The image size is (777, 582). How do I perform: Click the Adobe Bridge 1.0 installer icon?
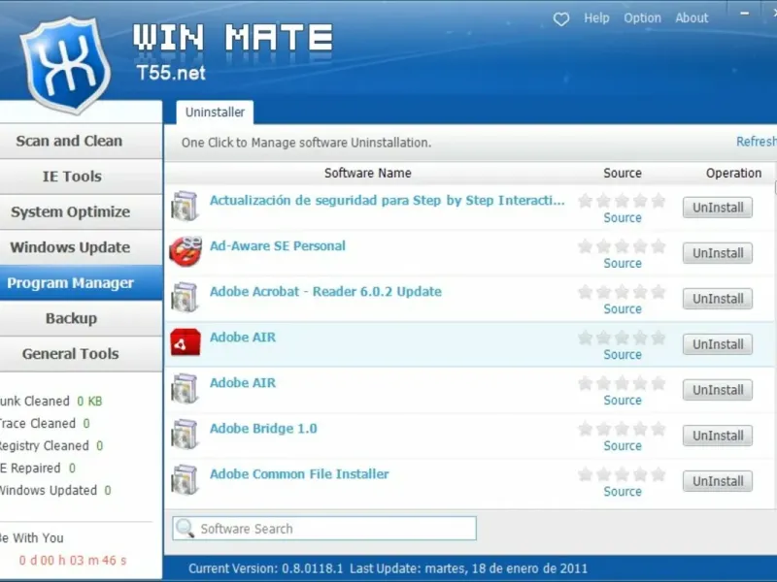(x=185, y=434)
